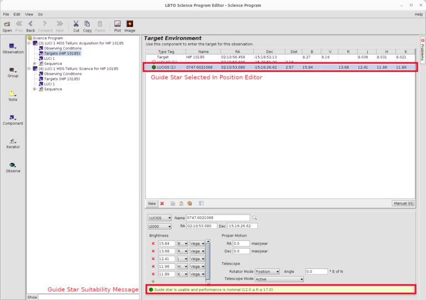Click the Manual GS button
The width and height of the screenshot is (426, 300).
403,204
